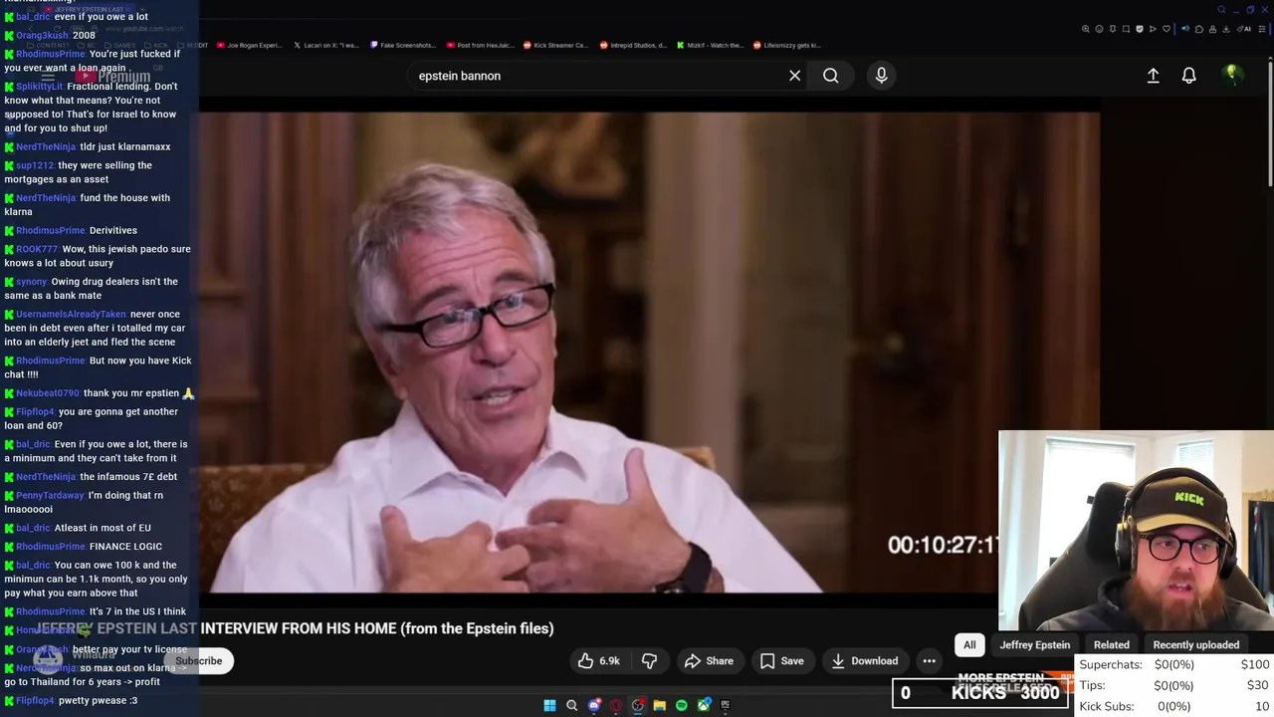Bookmark page with the heart icon
The width and height of the screenshot is (1274, 717).
point(1167,29)
